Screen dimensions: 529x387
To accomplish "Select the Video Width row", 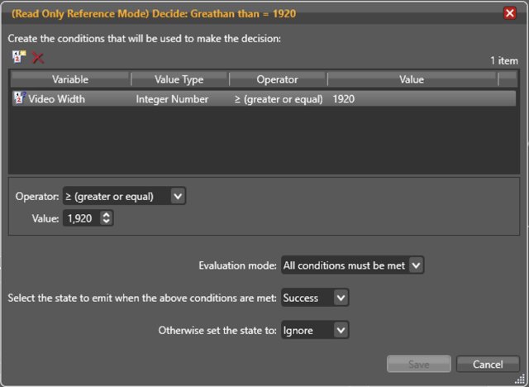I will (x=264, y=99).
